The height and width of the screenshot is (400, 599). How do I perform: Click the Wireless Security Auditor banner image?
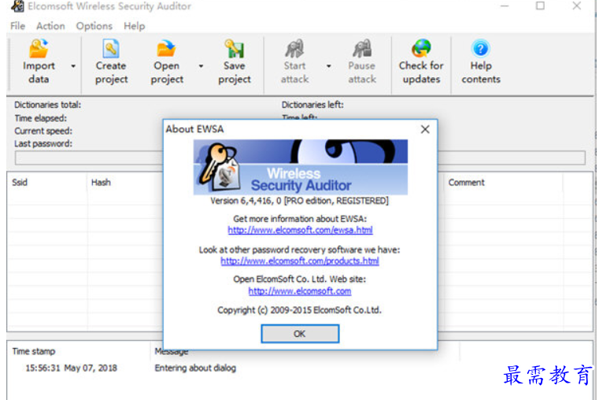point(300,168)
